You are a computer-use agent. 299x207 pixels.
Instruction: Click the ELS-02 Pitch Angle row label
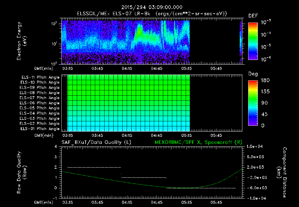coord(40,124)
